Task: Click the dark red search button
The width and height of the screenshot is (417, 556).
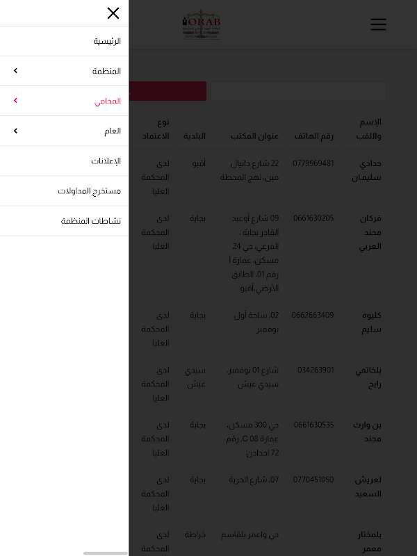Action: click(x=167, y=91)
